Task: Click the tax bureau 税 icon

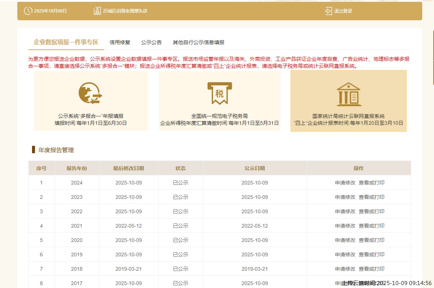Action: pos(219,93)
